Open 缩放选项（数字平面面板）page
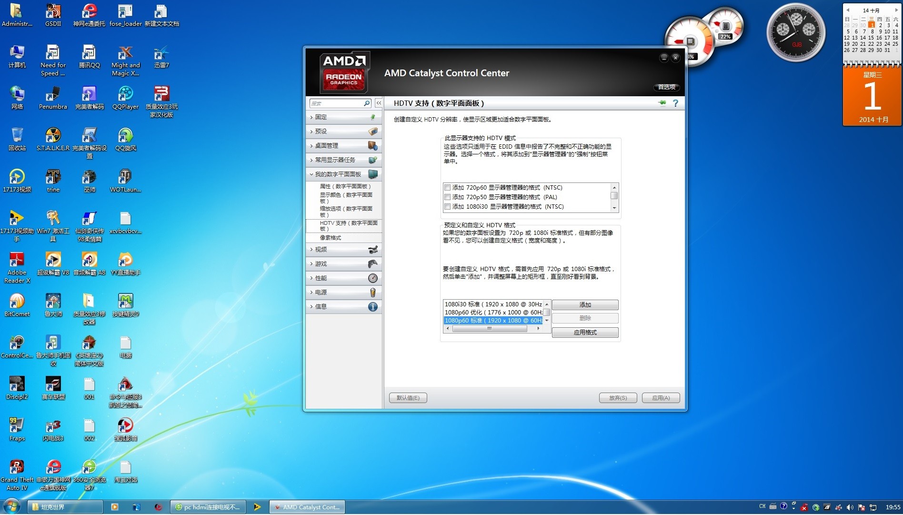The width and height of the screenshot is (903, 515). click(346, 212)
